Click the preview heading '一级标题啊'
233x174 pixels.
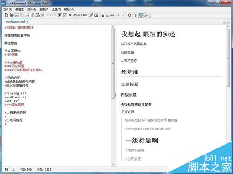tap(142, 141)
